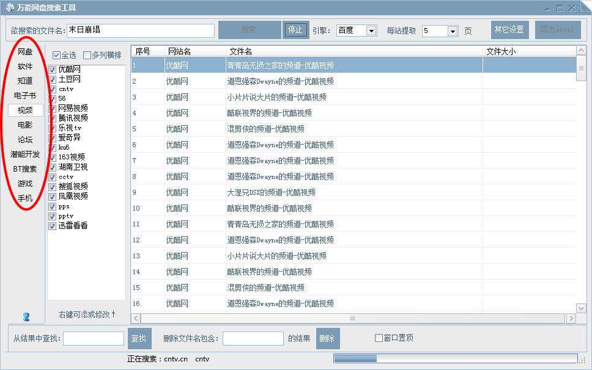Image resolution: width=592 pixels, height=370 pixels.
Task: Uncheck the 优酷网 site checkbox
Action: pyautogui.click(x=53, y=70)
